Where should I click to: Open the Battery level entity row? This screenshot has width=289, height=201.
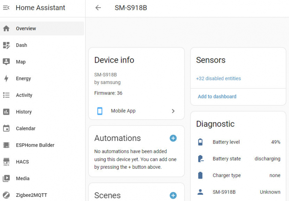pyautogui.click(x=238, y=142)
